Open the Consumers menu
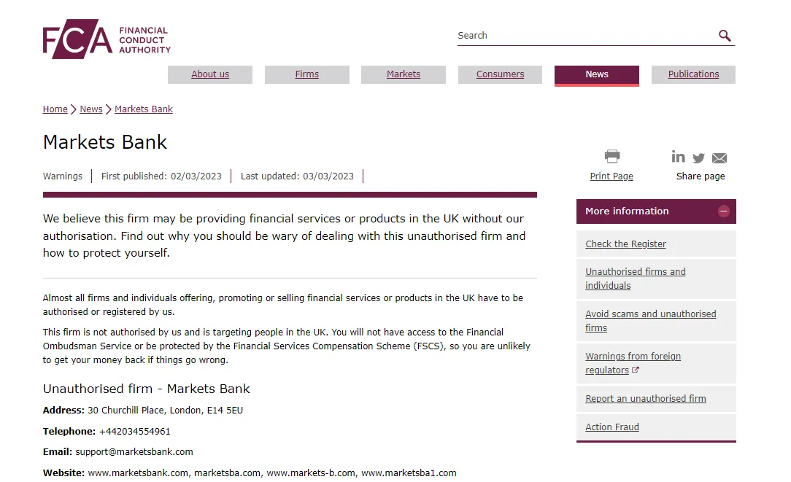Image resolution: width=791 pixels, height=482 pixels. point(500,74)
